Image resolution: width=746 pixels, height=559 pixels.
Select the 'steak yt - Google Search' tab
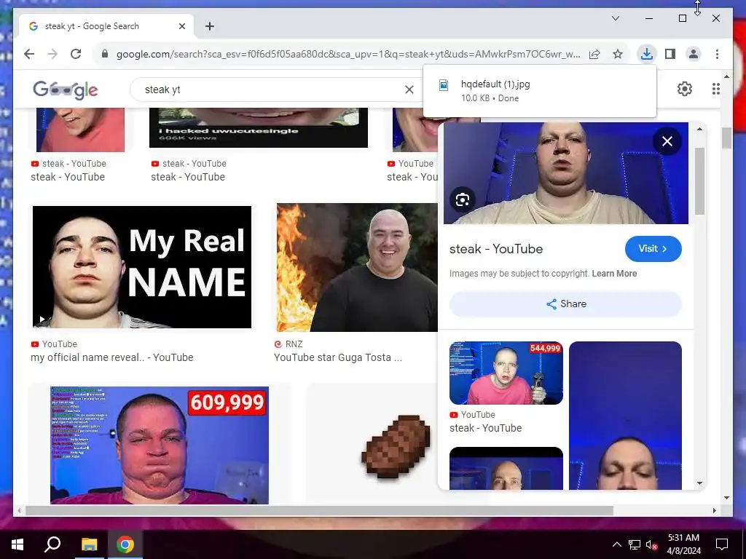click(x=106, y=26)
